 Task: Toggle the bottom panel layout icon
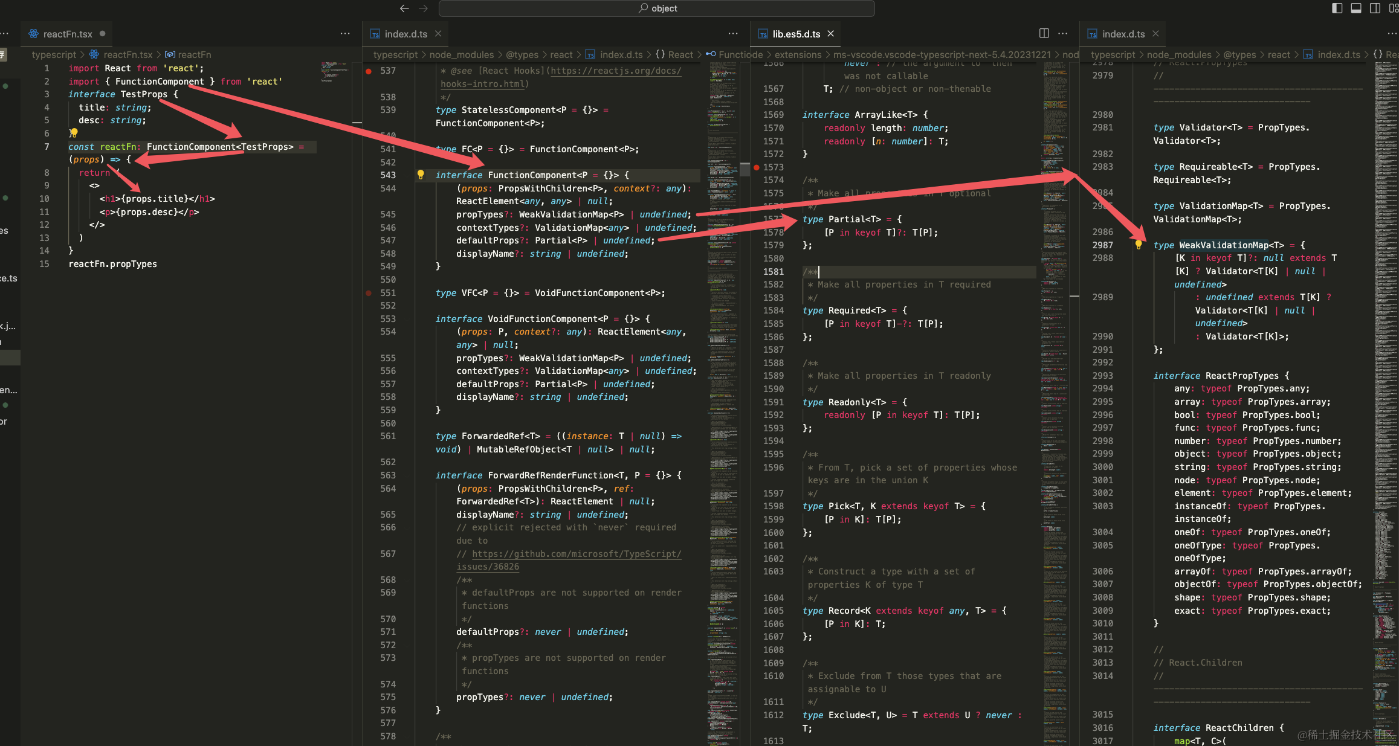tap(1356, 8)
